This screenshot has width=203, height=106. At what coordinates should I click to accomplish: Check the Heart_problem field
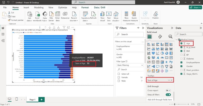tap(181, 70)
